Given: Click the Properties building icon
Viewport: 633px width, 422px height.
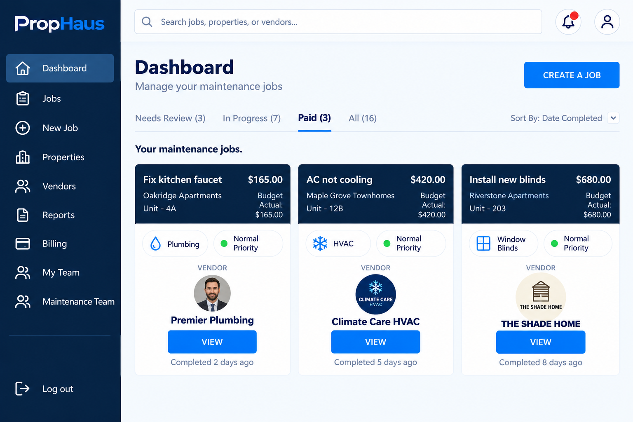Looking at the screenshot, I should click(x=23, y=157).
